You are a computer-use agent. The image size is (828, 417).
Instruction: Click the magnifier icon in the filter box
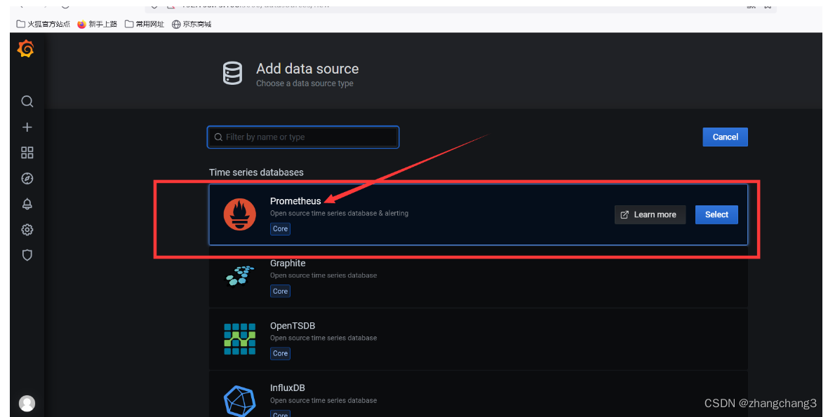pos(218,137)
